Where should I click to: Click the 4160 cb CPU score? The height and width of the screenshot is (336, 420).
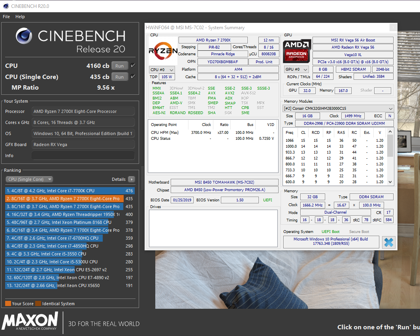tap(98, 66)
